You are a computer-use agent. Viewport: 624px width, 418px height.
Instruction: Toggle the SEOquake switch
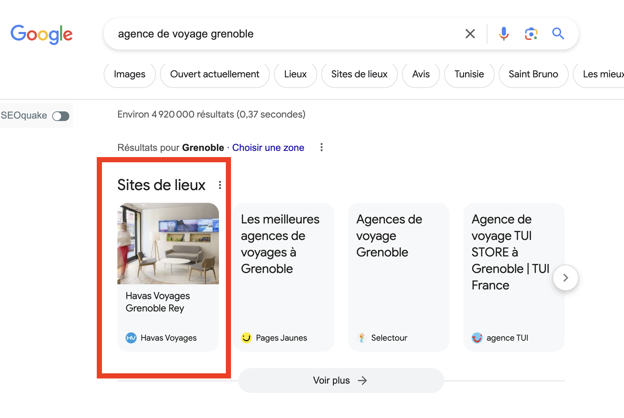(61, 116)
